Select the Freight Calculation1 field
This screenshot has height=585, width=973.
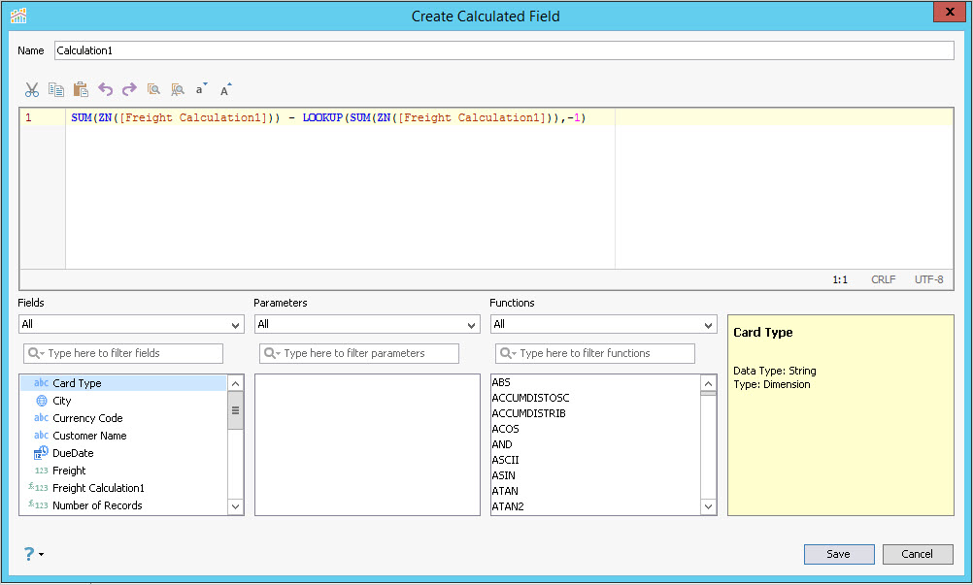click(x=98, y=488)
